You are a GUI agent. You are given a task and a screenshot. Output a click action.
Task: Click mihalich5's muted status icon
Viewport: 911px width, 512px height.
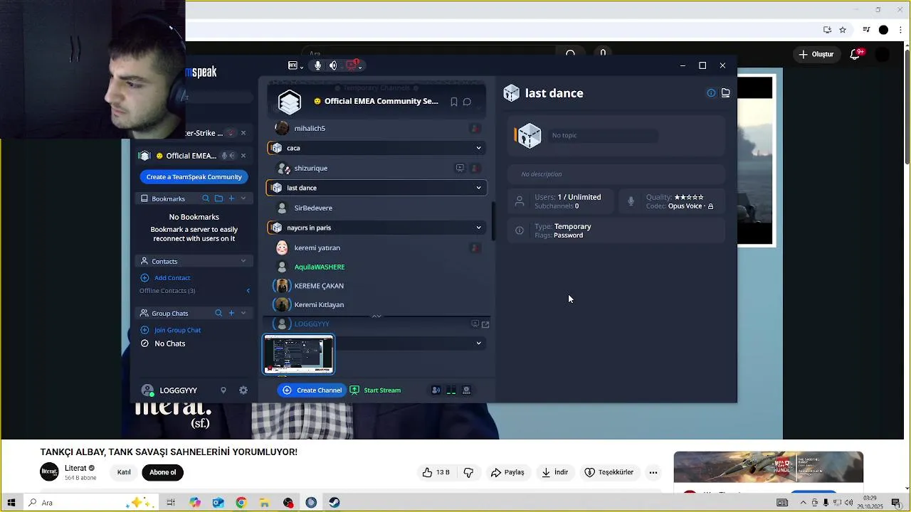(475, 128)
